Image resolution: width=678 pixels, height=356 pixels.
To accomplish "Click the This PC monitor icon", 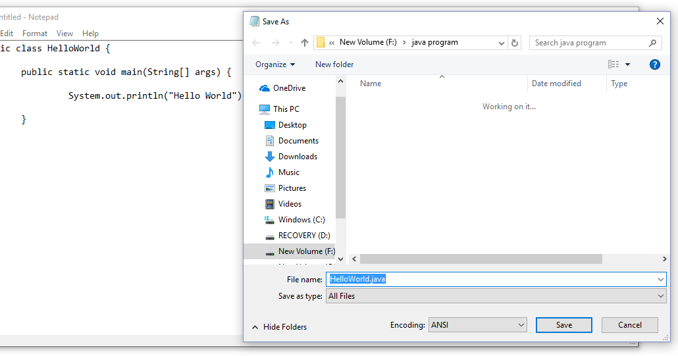I will pyautogui.click(x=265, y=109).
